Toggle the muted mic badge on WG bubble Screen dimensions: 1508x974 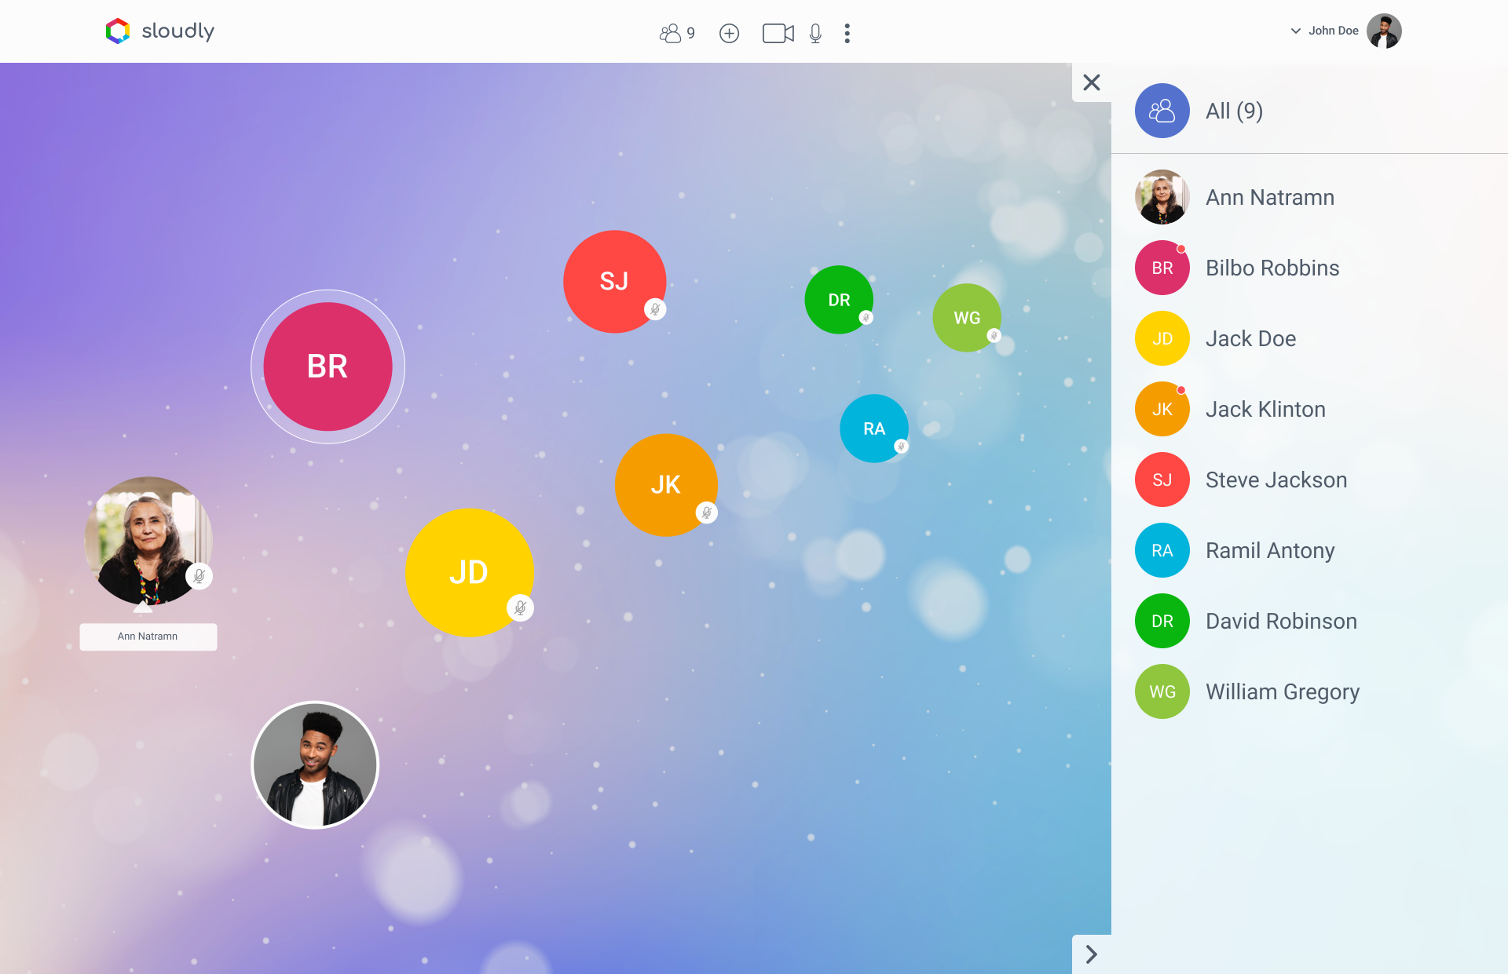994,336
